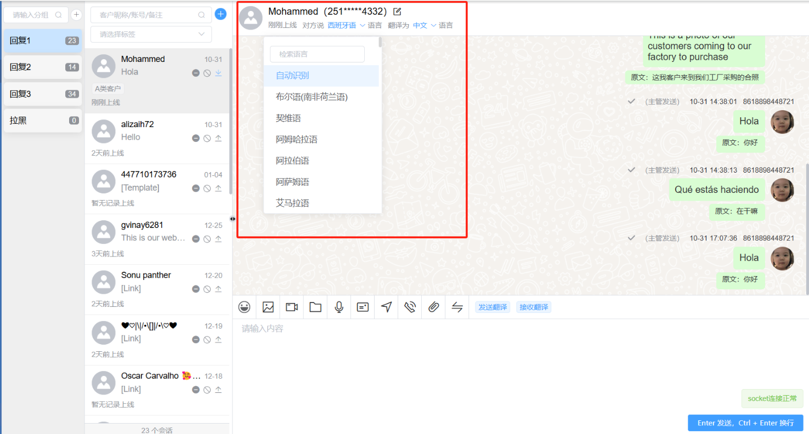The image size is (809, 434).
Task: Select 布尔语(南非荷兰语) in the language list
Action: point(321,97)
